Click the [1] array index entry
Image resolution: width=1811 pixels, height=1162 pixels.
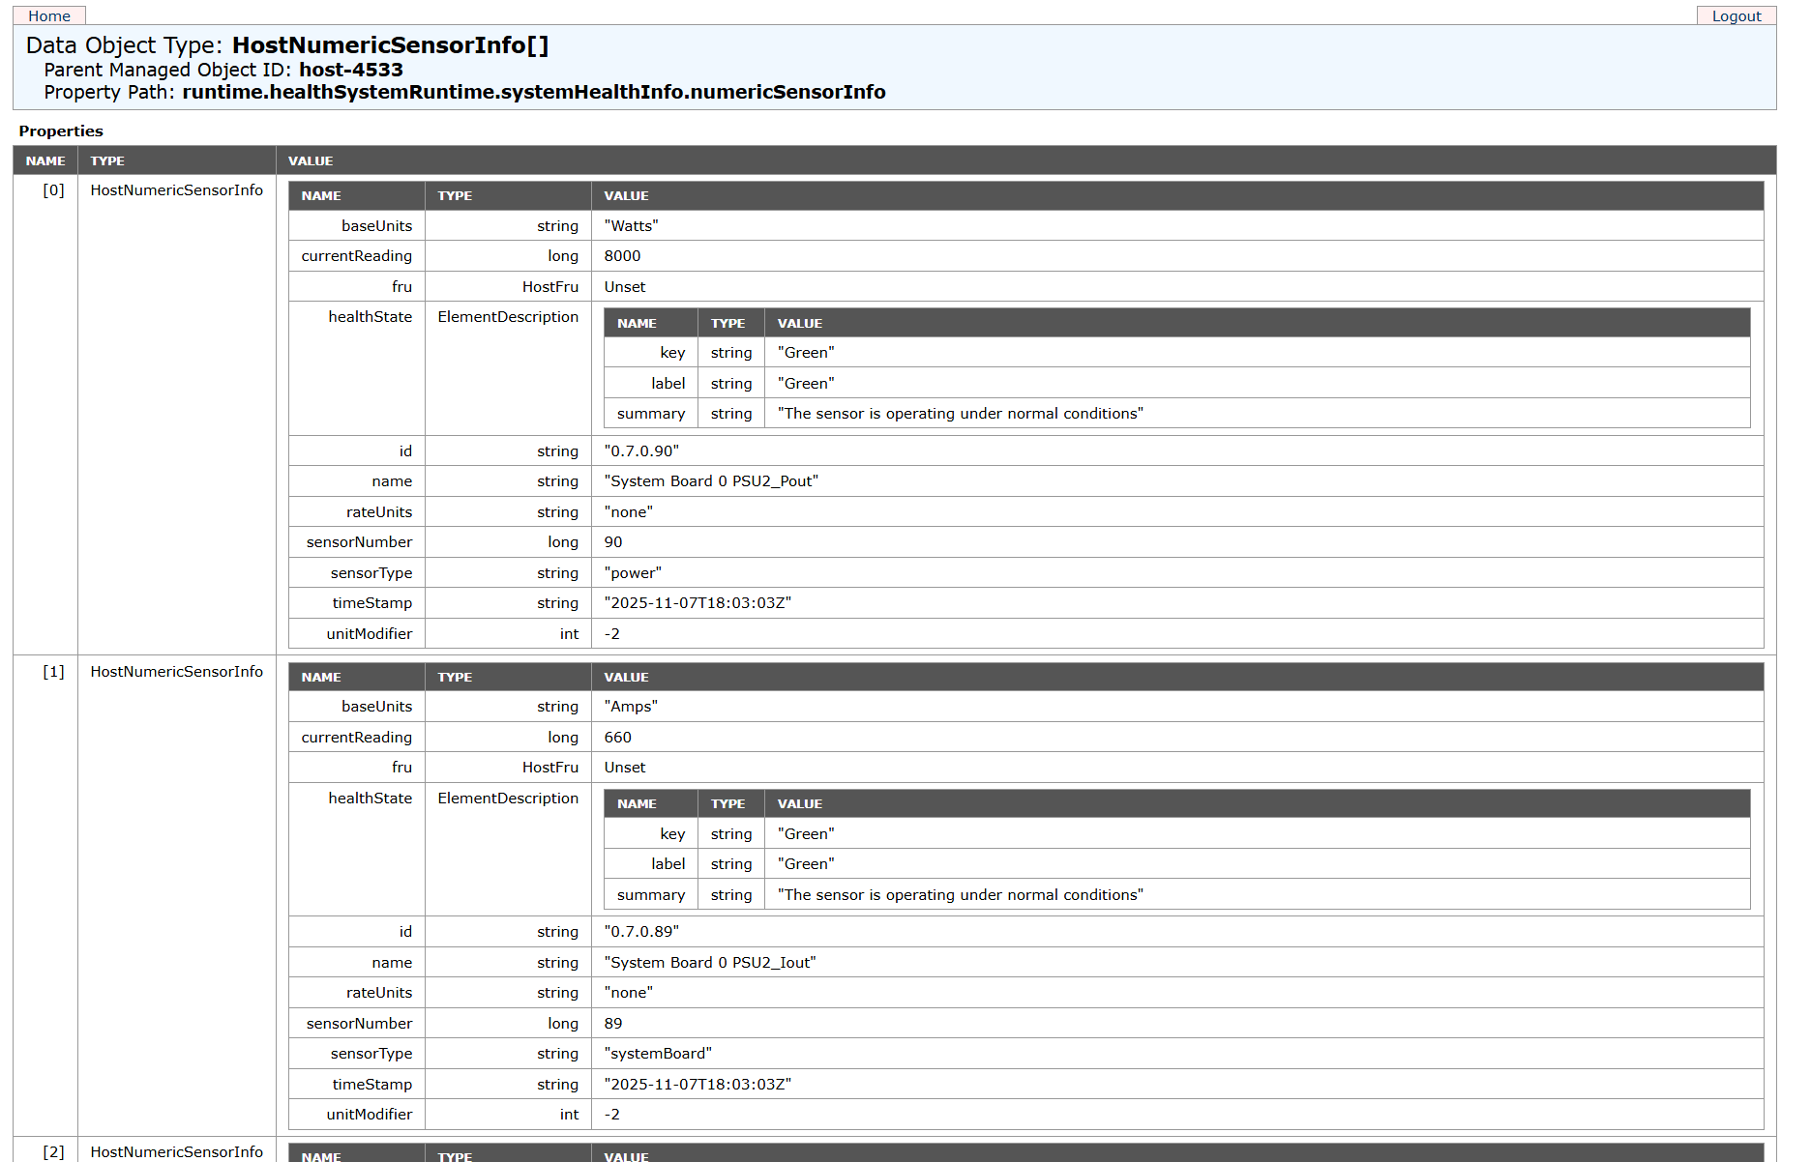click(x=54, y=672)
